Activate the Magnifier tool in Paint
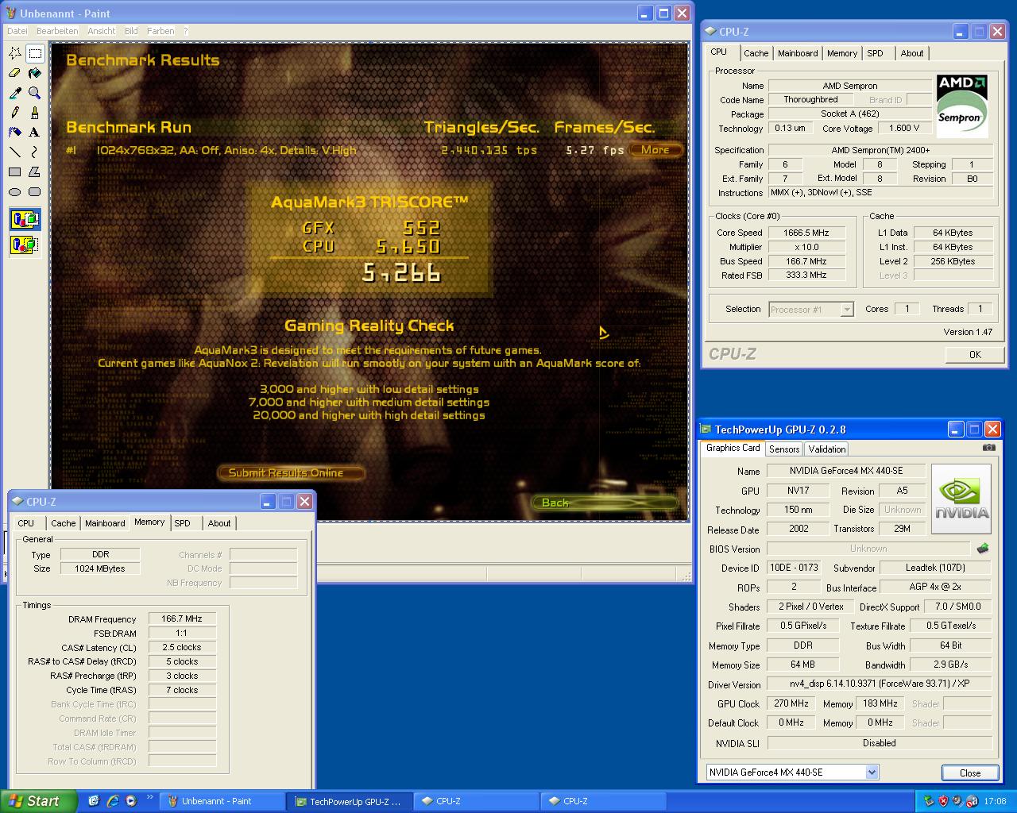This screenshot has width=1017, height=813. point(35,93)
